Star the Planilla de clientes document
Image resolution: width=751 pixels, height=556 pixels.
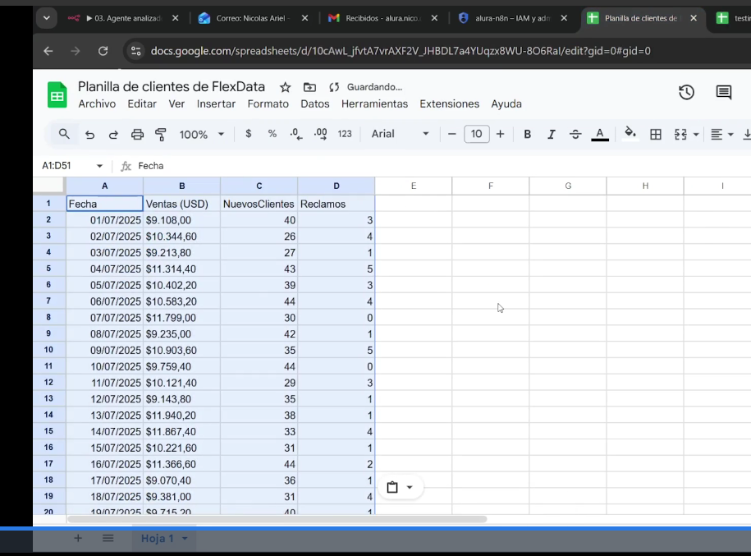[x=286, y=87]
